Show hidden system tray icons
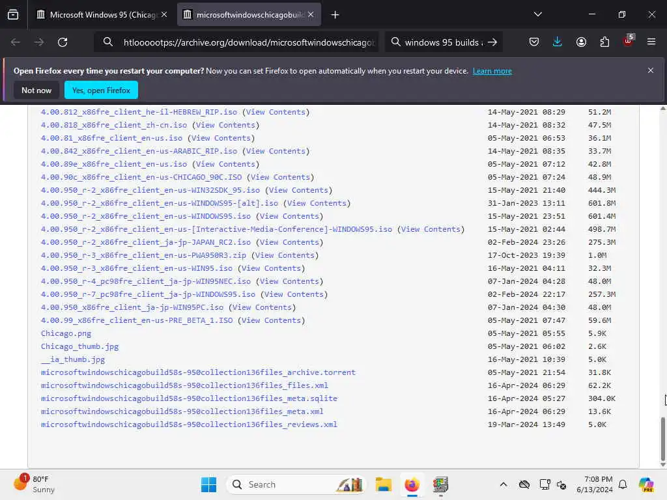The width and height of the screenshot is (667, 500). point(504,484)
